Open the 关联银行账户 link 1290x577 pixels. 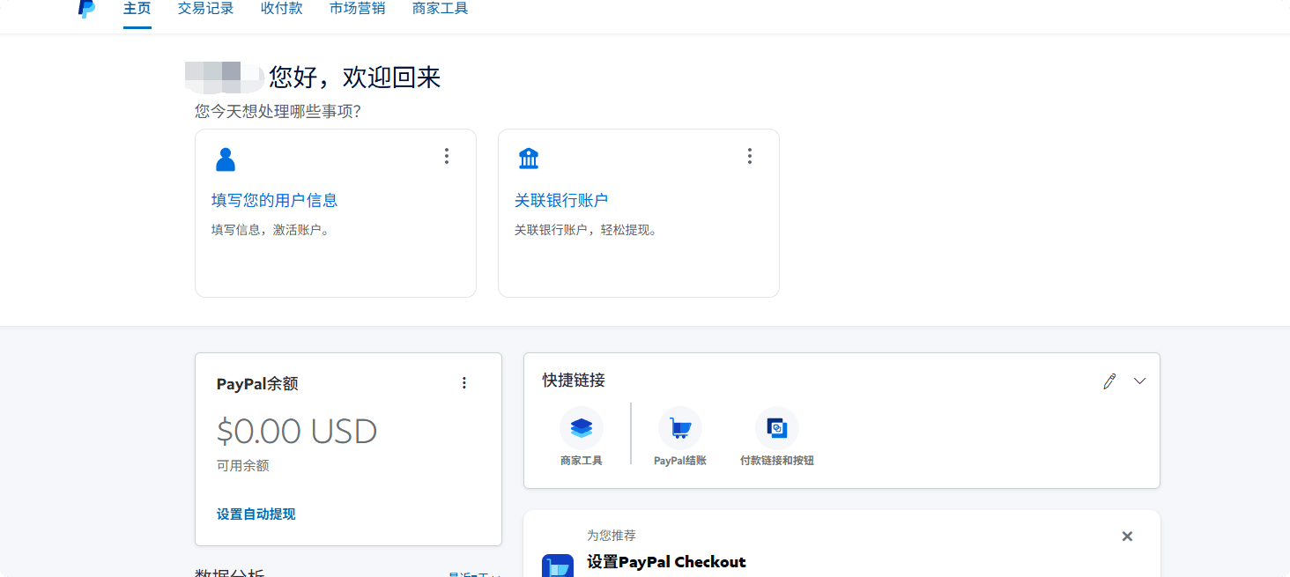[561, 201]
